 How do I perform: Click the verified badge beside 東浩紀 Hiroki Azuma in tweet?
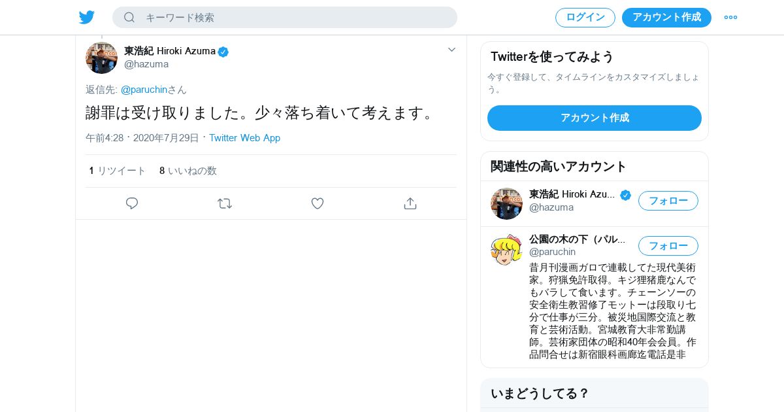click(223, 52)
